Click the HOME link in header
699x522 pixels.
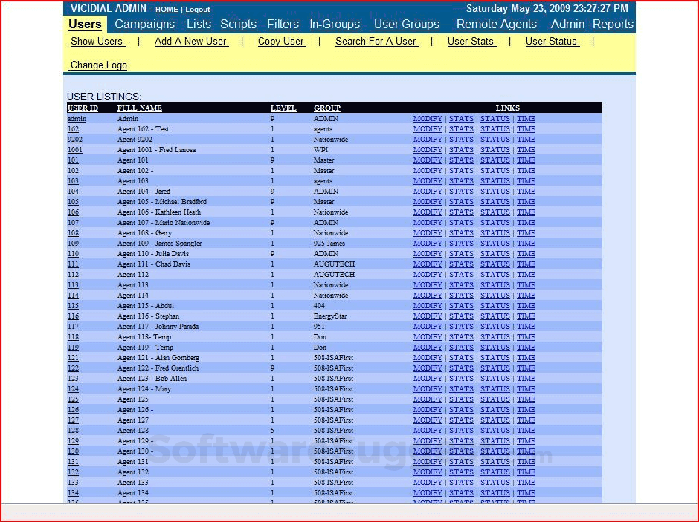[x=167, y=10]
